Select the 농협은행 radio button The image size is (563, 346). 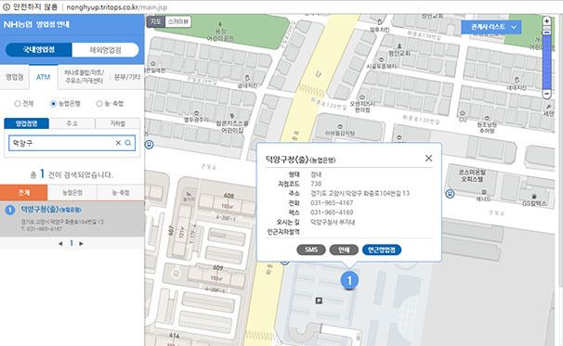coord(53,104)
